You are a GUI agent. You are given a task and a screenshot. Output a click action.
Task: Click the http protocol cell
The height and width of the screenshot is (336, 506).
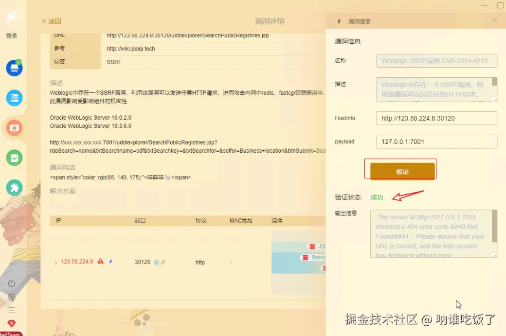(x=200, y=263)
